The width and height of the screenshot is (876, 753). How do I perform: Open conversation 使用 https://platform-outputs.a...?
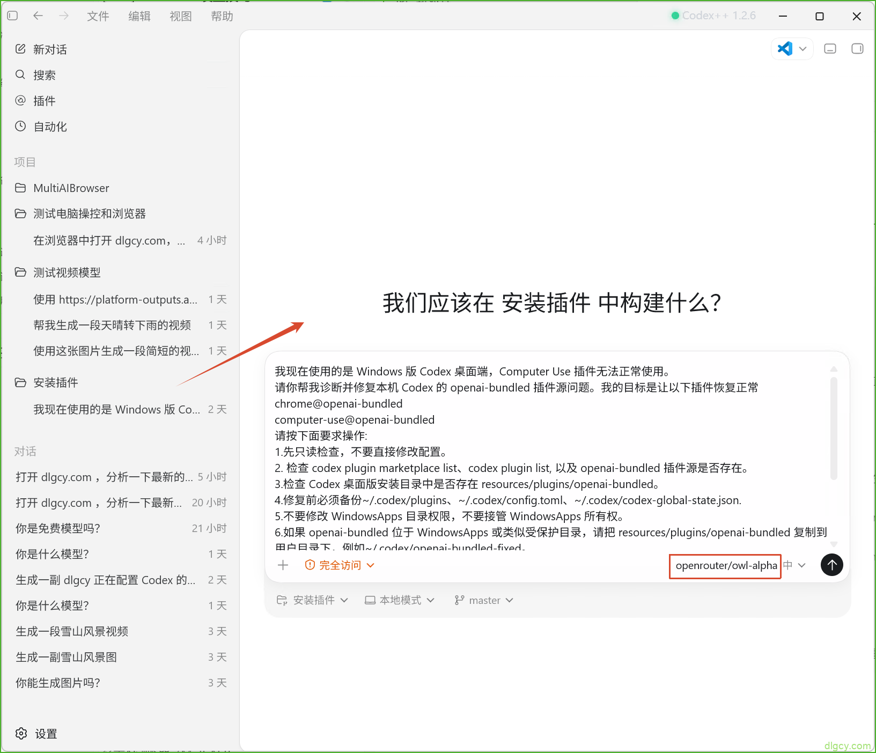(121, 299)
